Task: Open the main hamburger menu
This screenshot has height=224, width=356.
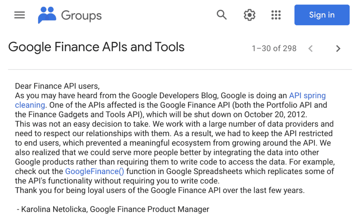Action: (19, 15)
